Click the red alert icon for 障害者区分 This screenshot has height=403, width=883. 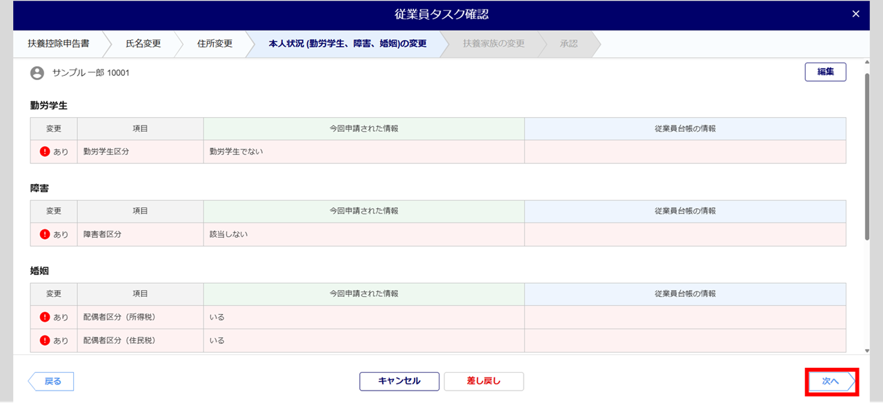pos(46,234)
